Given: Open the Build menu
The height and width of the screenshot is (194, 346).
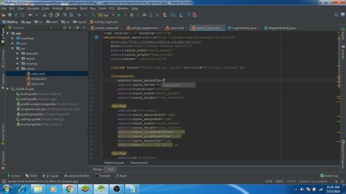Looking at the screenshot, I should 83,9.
